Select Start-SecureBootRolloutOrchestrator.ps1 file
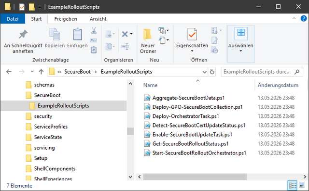 [199, 153]
